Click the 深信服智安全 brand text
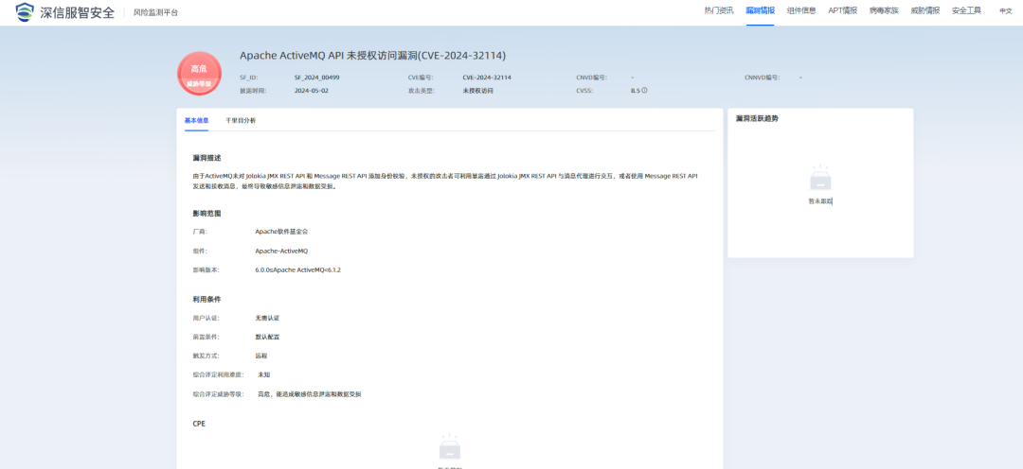Screen dimensions: 1023x469 click(x=77, y=12)
